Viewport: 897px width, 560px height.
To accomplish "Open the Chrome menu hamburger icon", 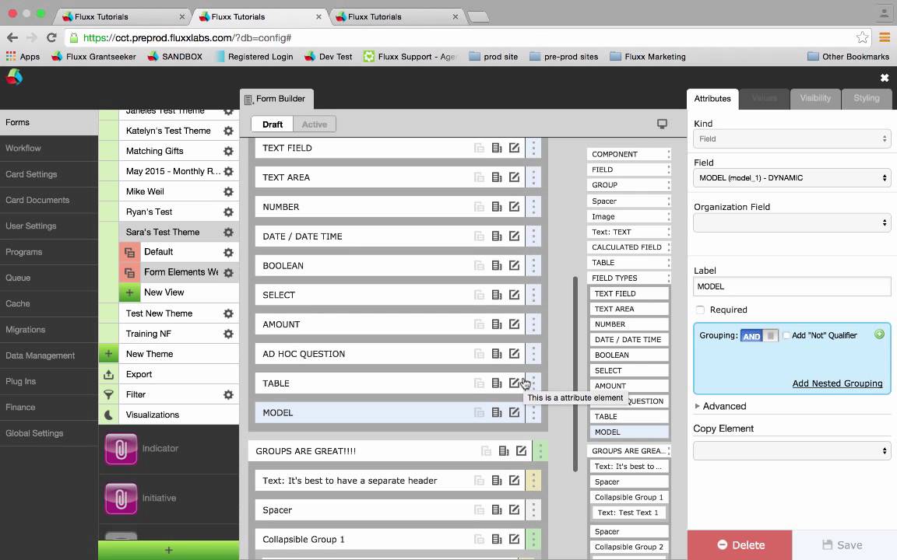I will tap(885, 37).
